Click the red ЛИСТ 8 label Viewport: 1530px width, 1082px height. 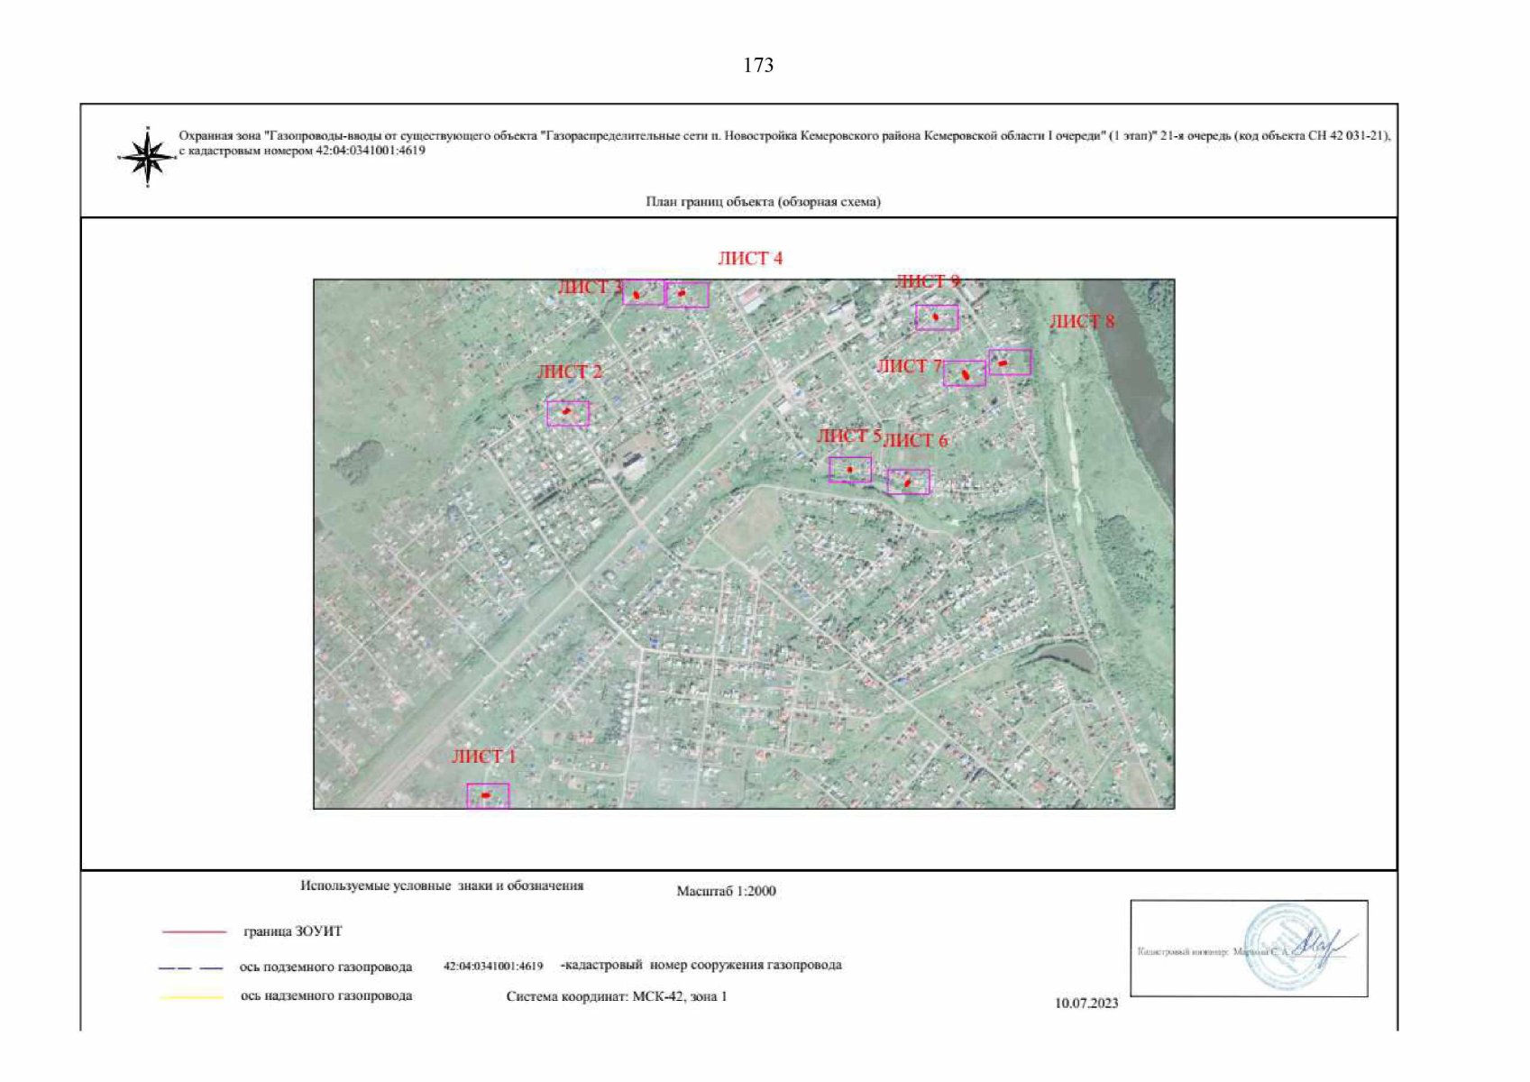(1082, 322)
